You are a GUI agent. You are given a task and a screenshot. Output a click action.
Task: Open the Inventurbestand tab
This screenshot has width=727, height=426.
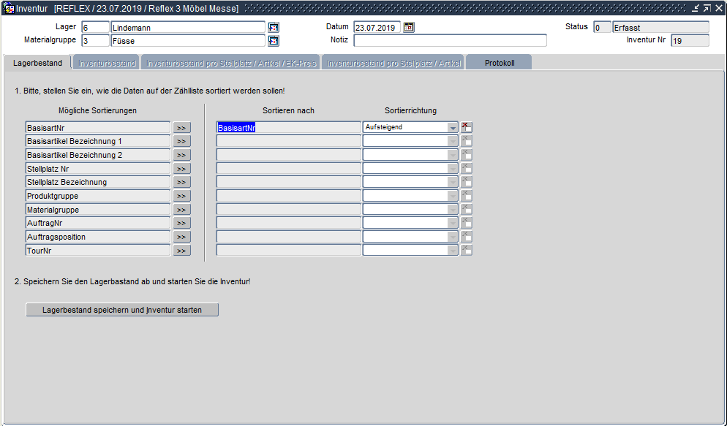pos(107,64)
